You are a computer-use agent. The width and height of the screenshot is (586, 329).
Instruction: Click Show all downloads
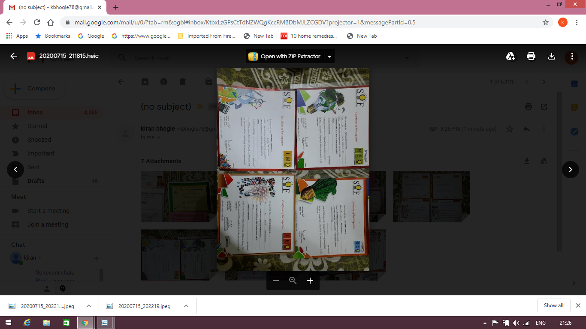[553, 305]
